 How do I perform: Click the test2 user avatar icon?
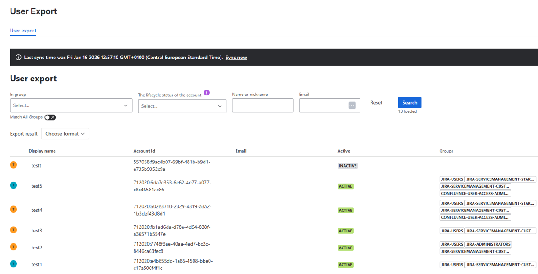tap(14, 247)
